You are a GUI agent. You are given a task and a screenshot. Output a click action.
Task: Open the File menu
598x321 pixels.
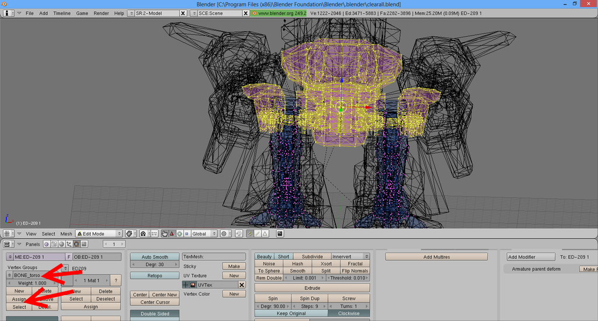click(x=30, y=13)
